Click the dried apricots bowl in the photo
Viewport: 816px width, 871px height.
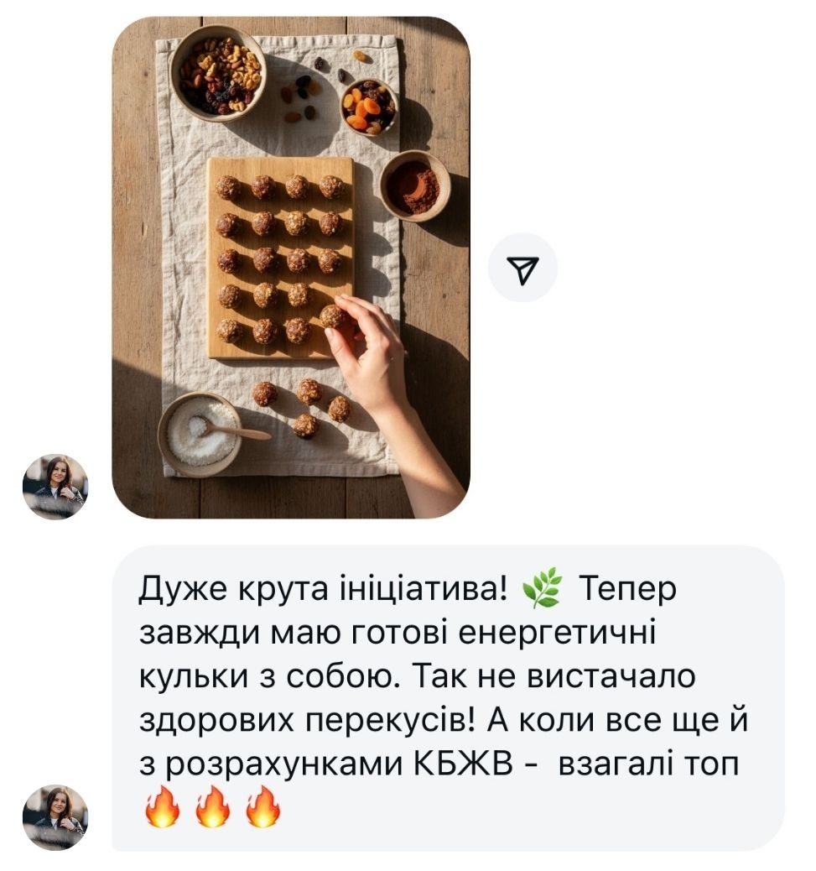[368, 107]
